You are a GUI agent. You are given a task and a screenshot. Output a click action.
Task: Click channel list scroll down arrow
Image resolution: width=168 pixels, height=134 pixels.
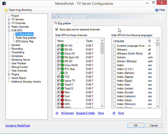[102, 106]
